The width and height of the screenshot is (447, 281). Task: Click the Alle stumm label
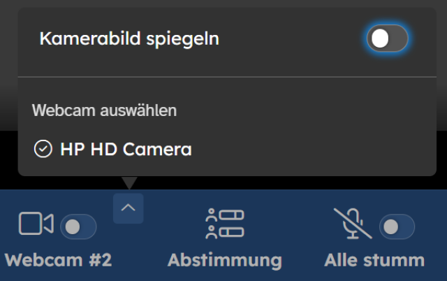(374, 260)
